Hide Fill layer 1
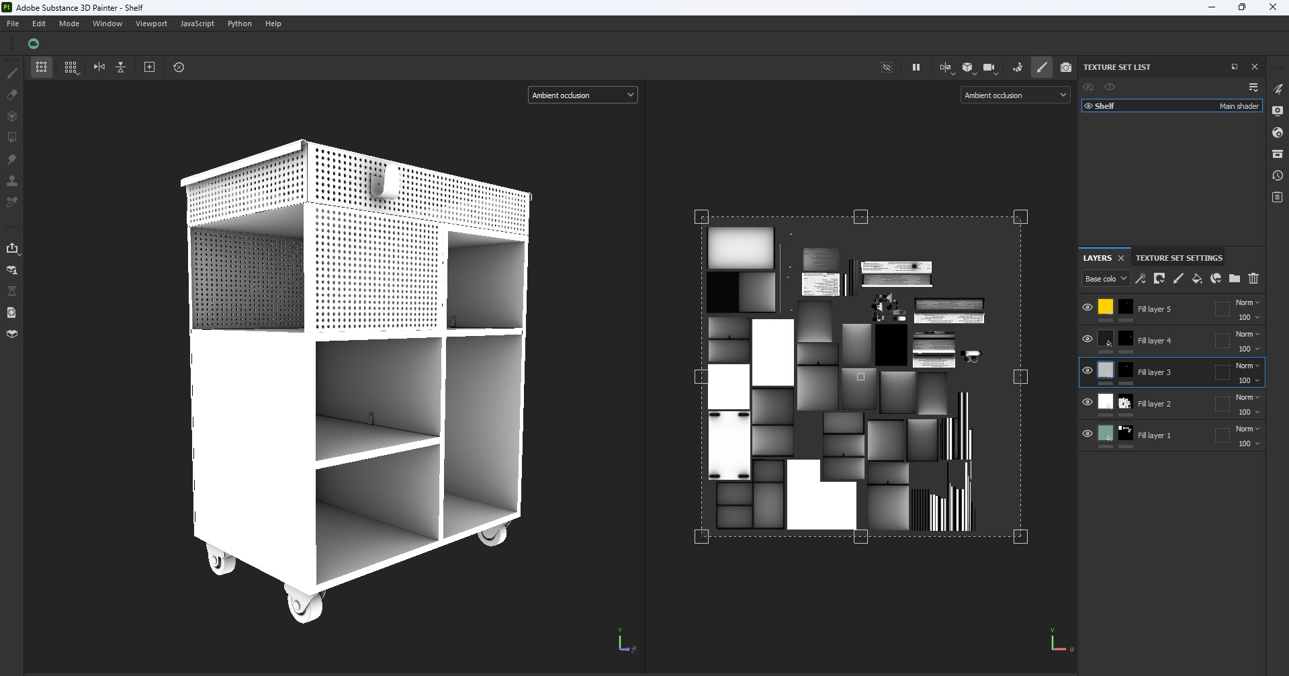Viewport: 1289px width, 676px height. coord(1087,433)
